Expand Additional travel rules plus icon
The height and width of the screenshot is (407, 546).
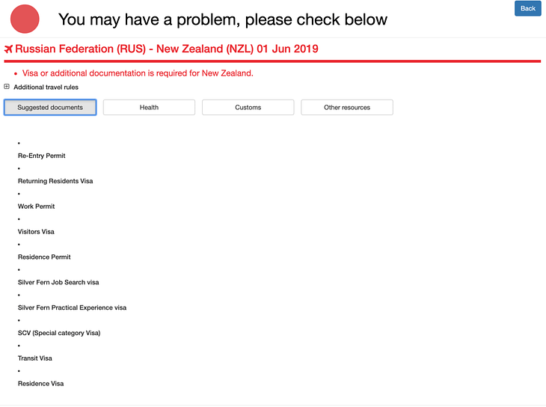[7, 87]
